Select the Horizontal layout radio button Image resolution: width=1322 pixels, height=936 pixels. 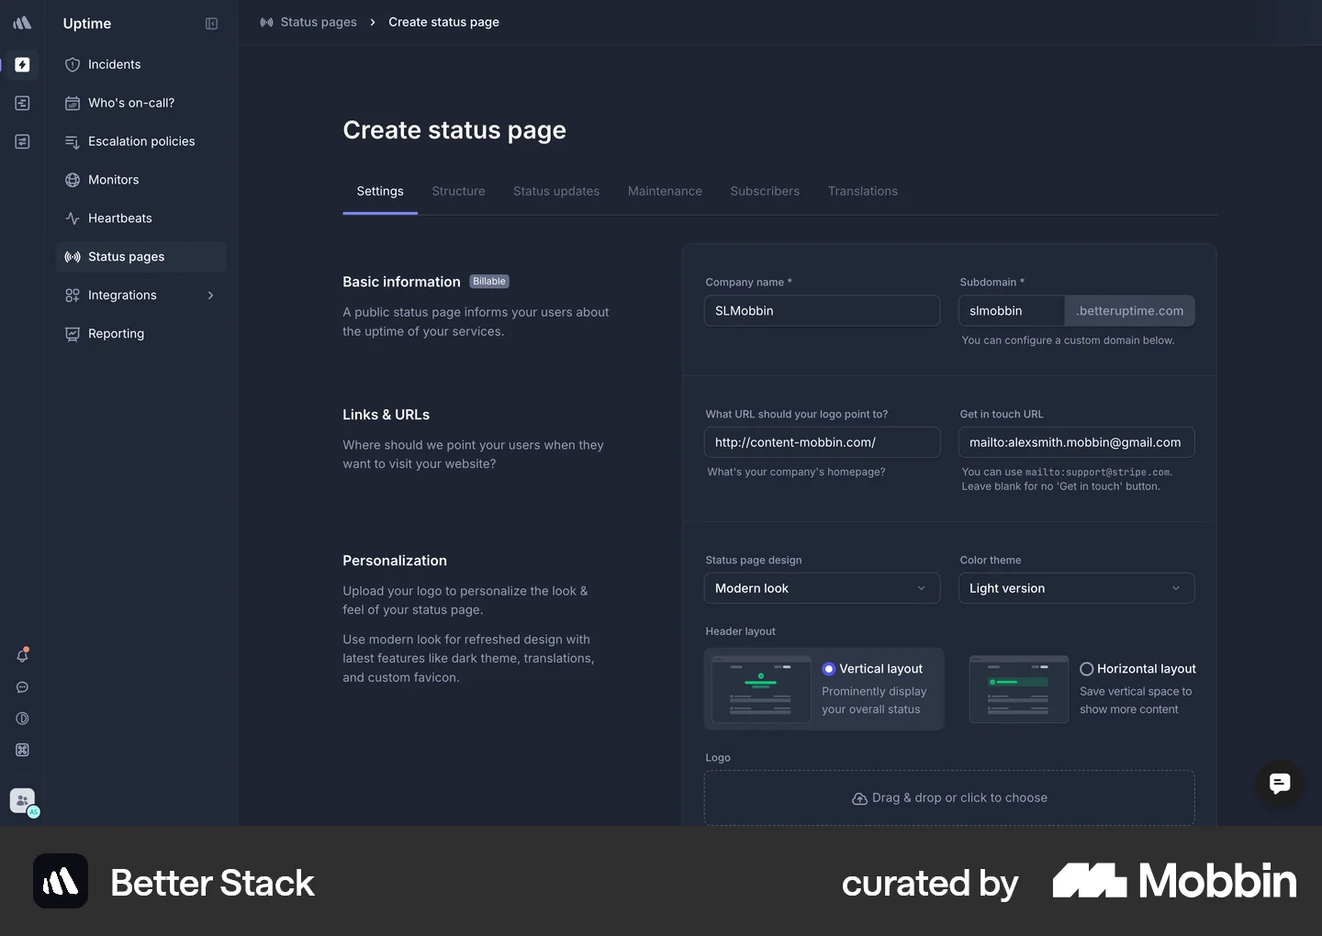click(x=1086, y=669)
